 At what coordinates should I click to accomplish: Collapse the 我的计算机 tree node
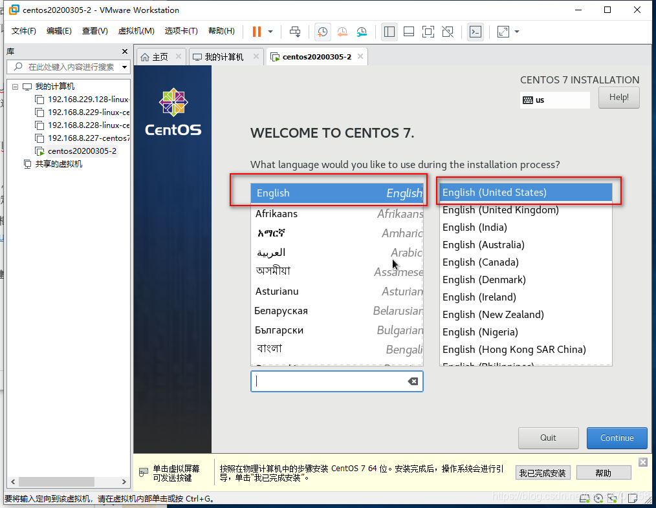15,87
